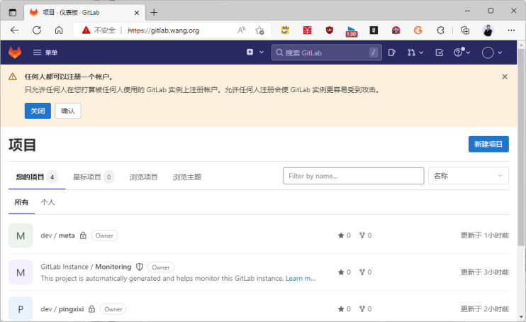
Task: Open the uBlock shield extension icon
Action: tap(330, 30)
